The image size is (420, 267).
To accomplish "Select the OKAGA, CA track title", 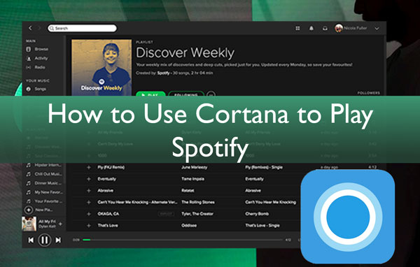I will pyautogui.click(x=108, y=214).
